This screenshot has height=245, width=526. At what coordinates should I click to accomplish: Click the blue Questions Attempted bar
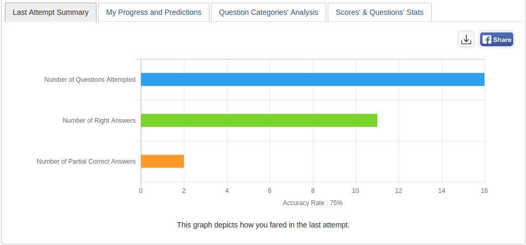(312, 79)
